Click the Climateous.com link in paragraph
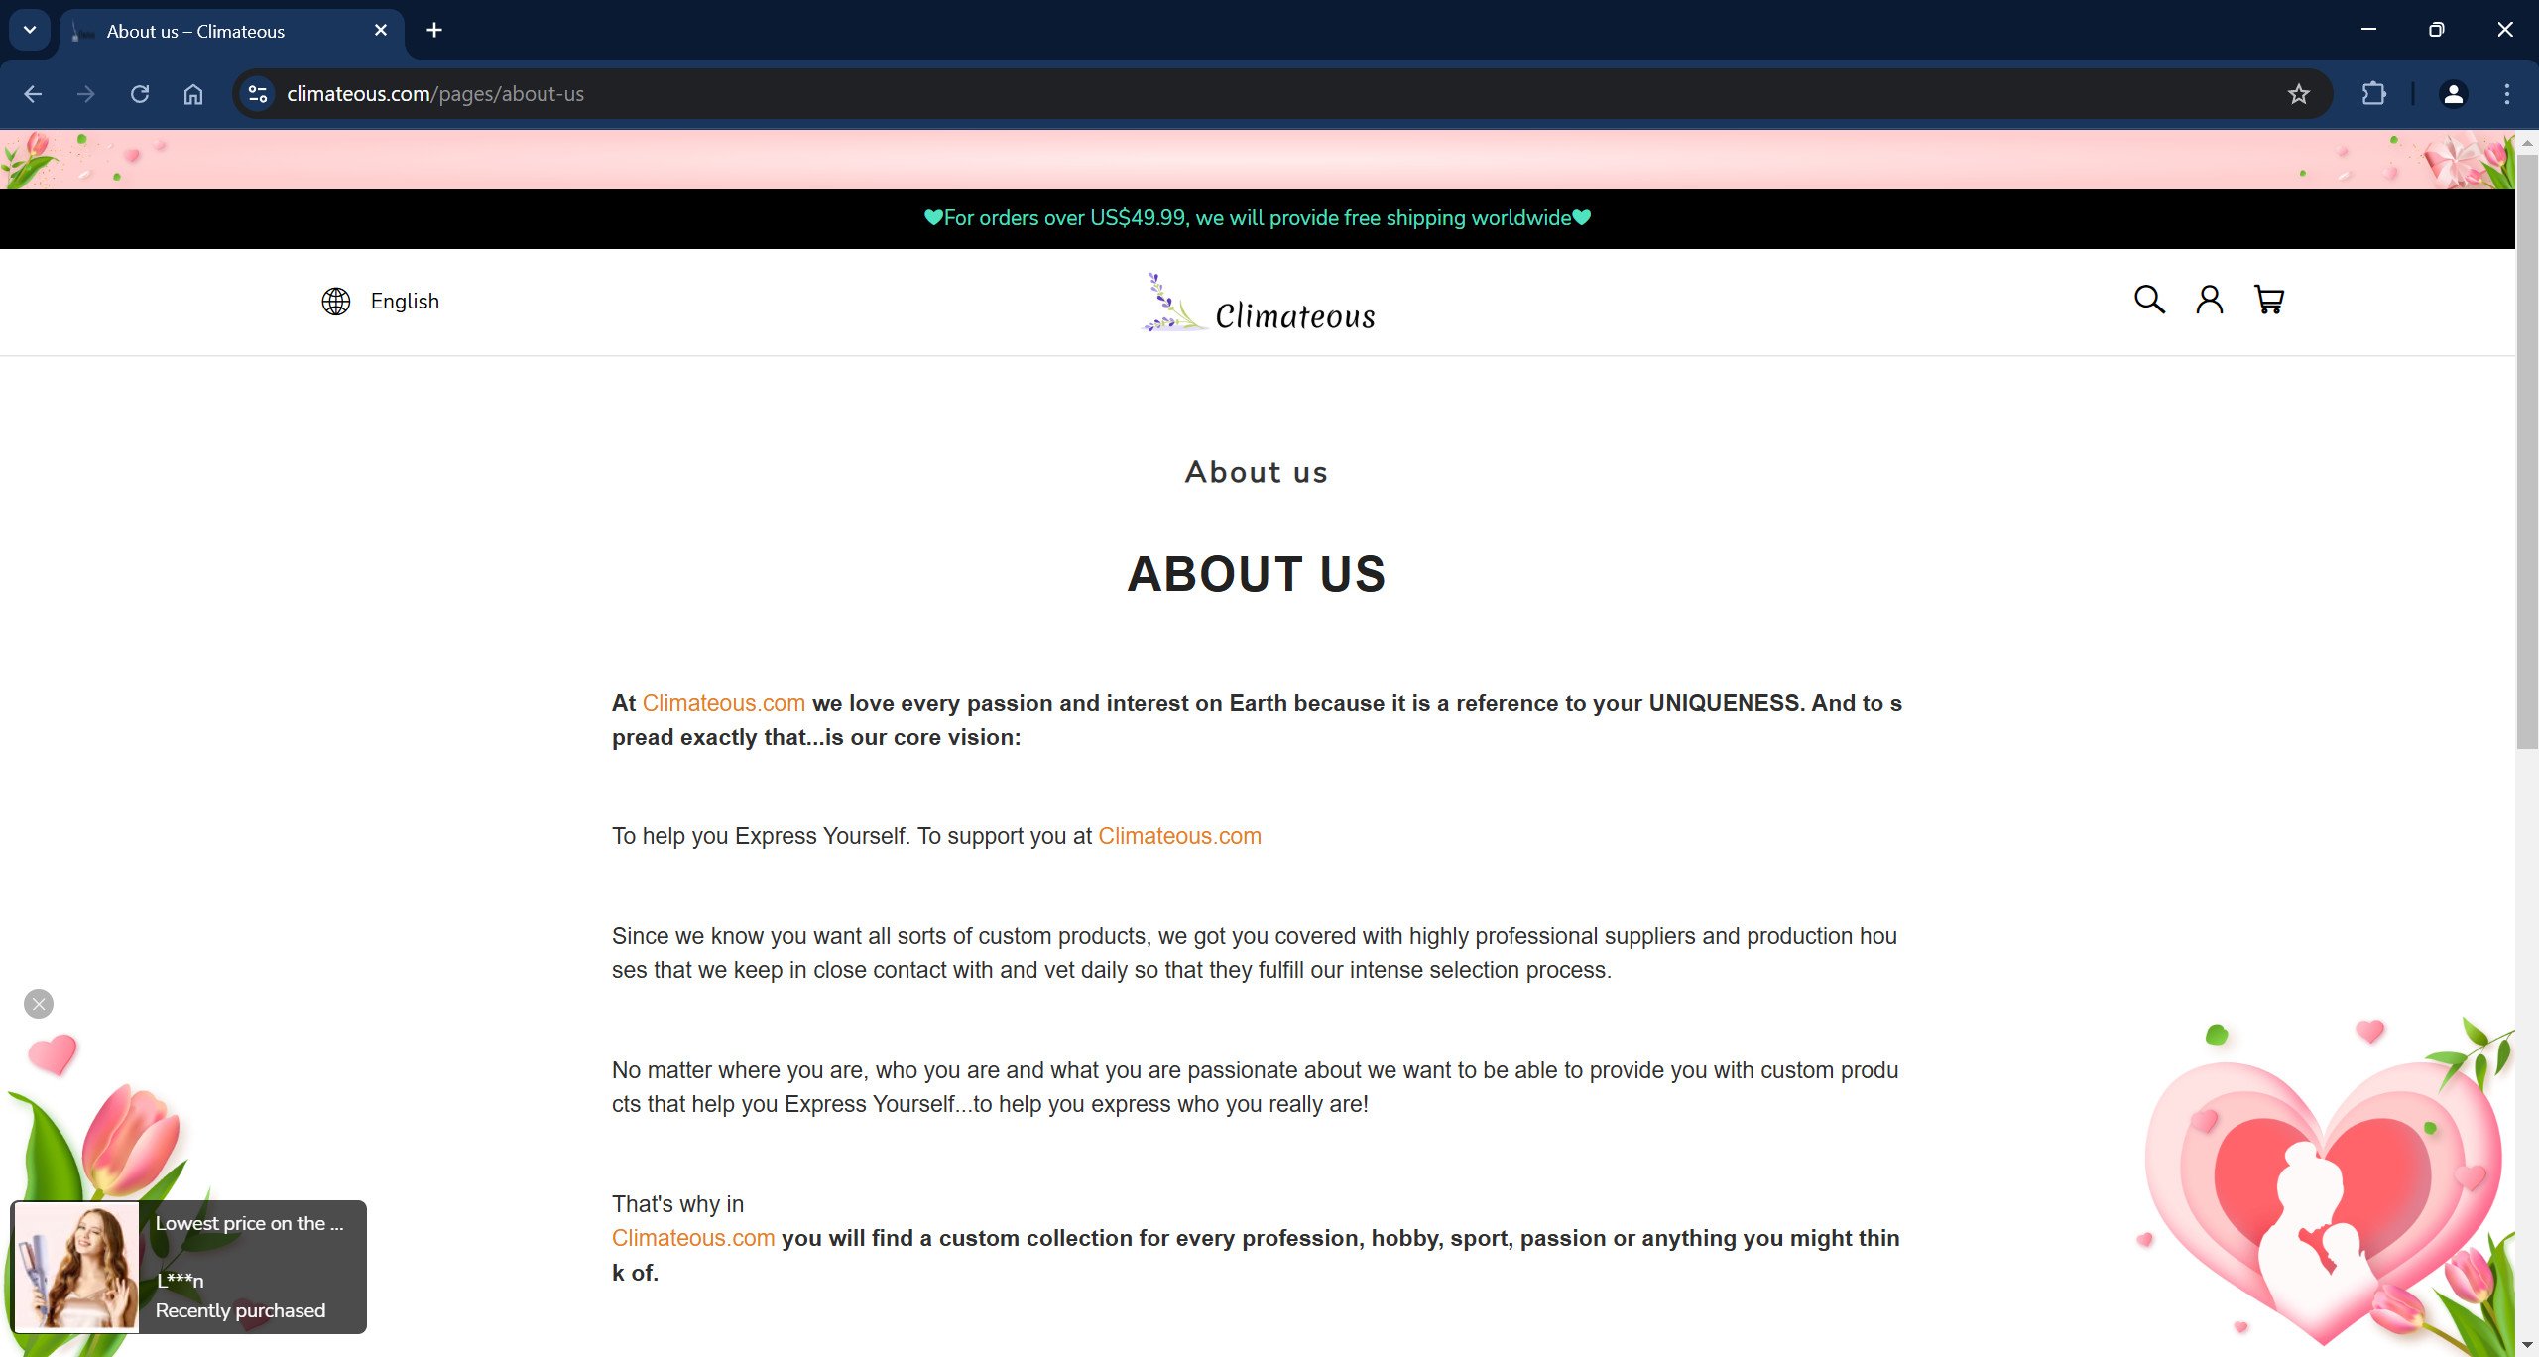 click(724, 702)
